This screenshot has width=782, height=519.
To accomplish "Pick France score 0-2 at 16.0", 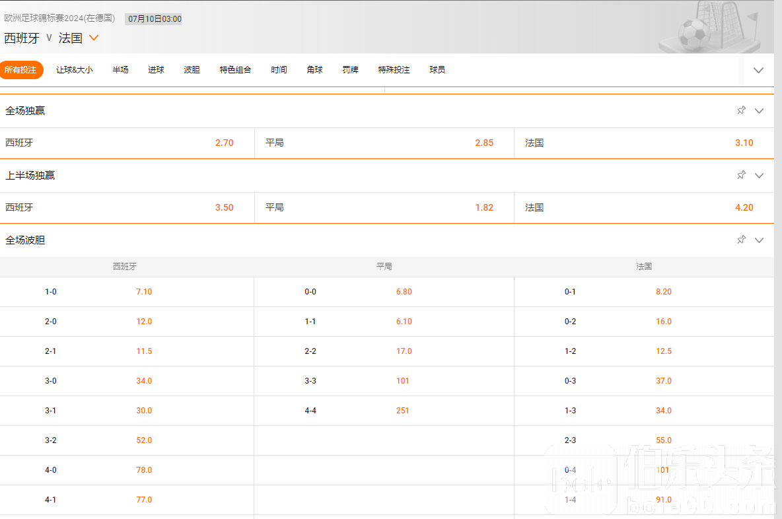I will pyautogui.click(x=663, y=322).
